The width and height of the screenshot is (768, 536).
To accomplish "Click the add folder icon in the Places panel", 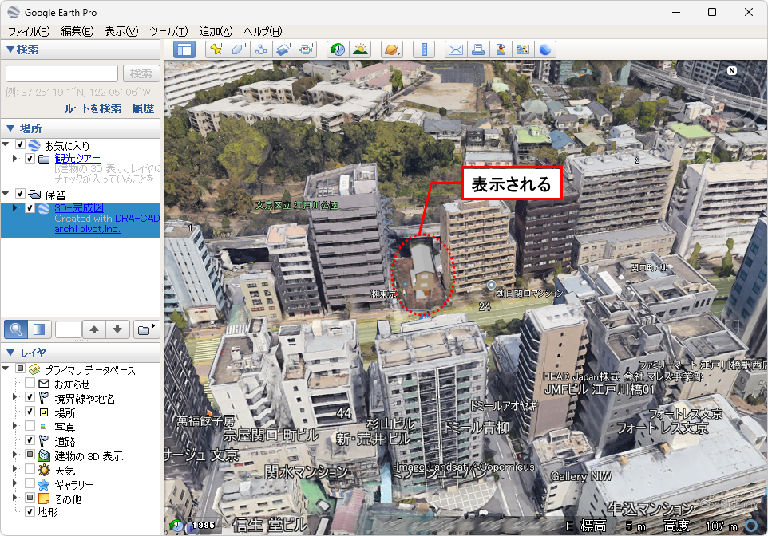I will (146, 329).
